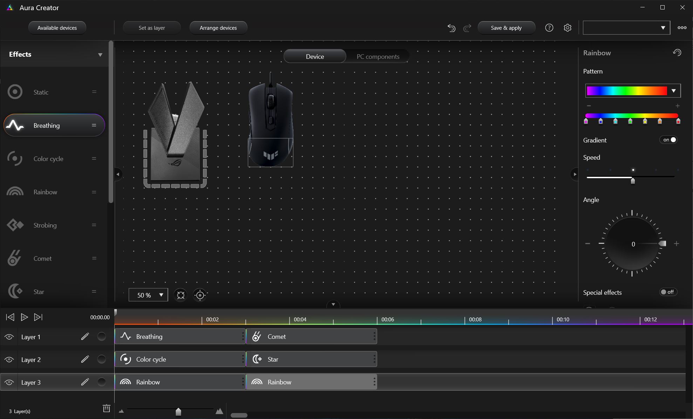Select the Star effect icon
Screen dimensions: 693x419
15,292
